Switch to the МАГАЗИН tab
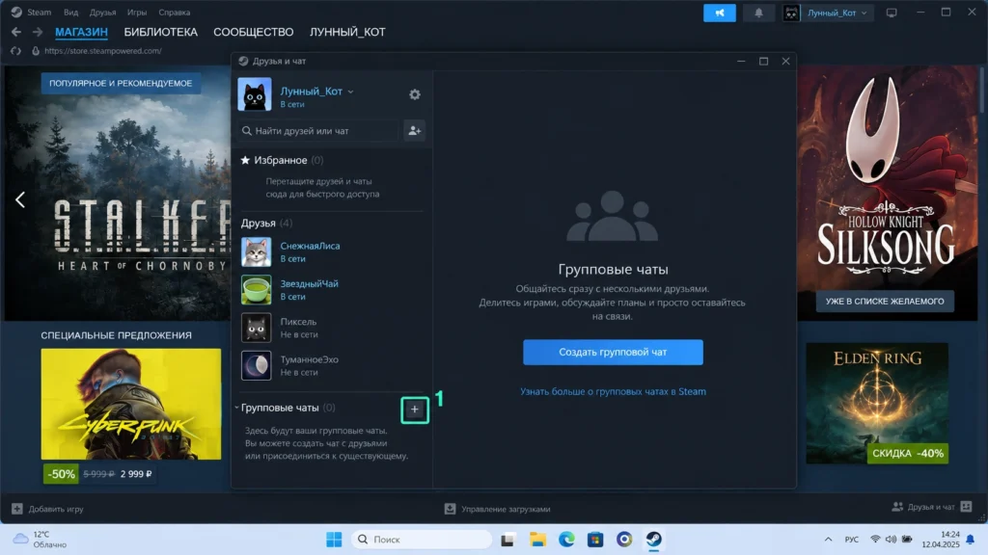This screenshot has height=555, width=988. coord(81,32)
